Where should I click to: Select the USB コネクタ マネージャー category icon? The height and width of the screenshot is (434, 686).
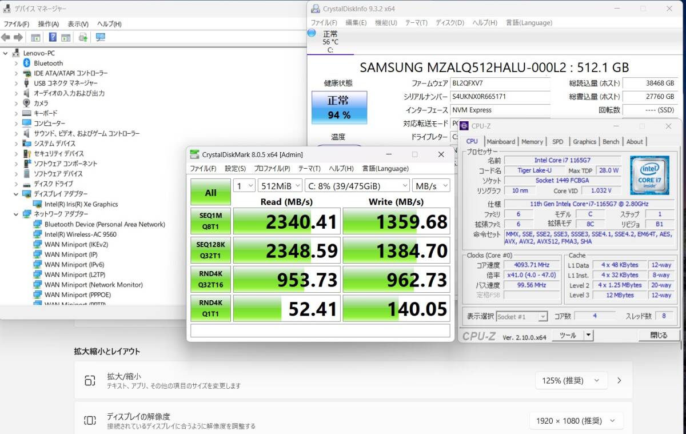pyautogui.click(x=27, y=83)
